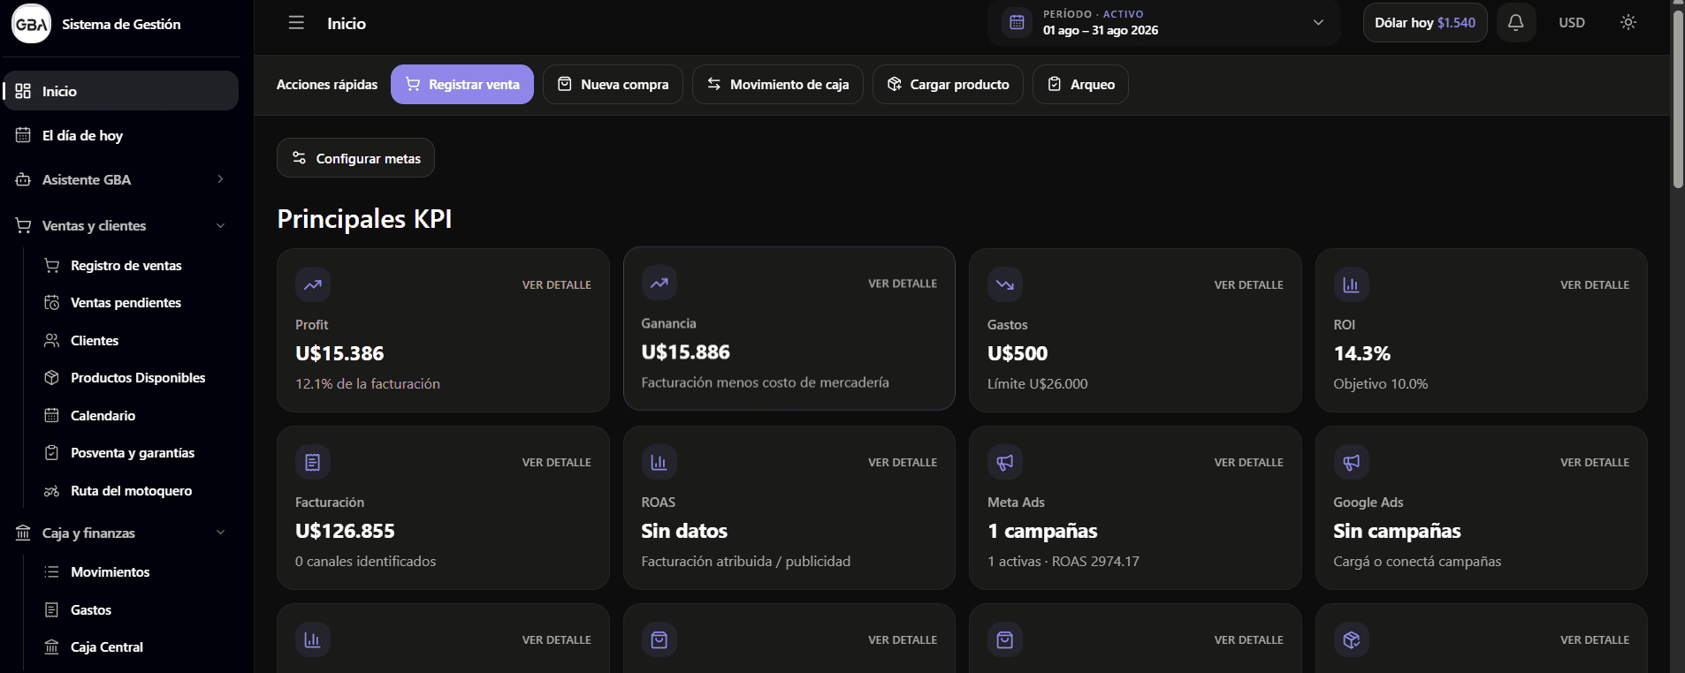Click the ROAS card chart icon
This screenshot has height=673, width=1685.
(660, 462)
